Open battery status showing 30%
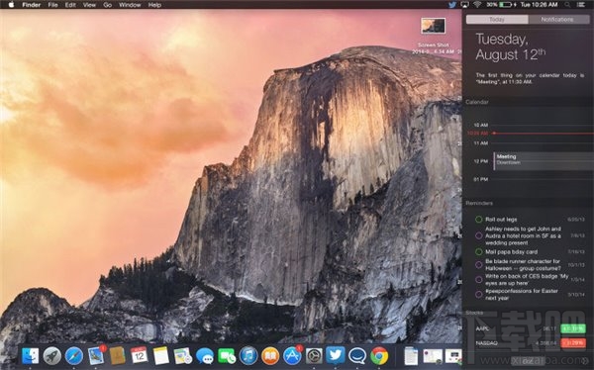This screenshot has height=370, width=594. point(501,5)
